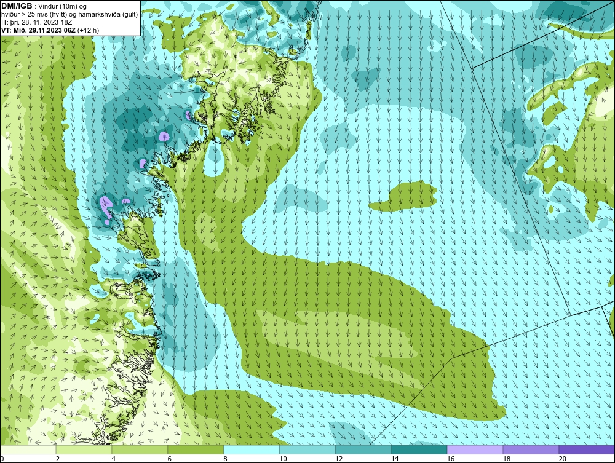Click the 18–20 m/s purple legend swatch
This screenshot has width=615, height=463.
point(531,449)
